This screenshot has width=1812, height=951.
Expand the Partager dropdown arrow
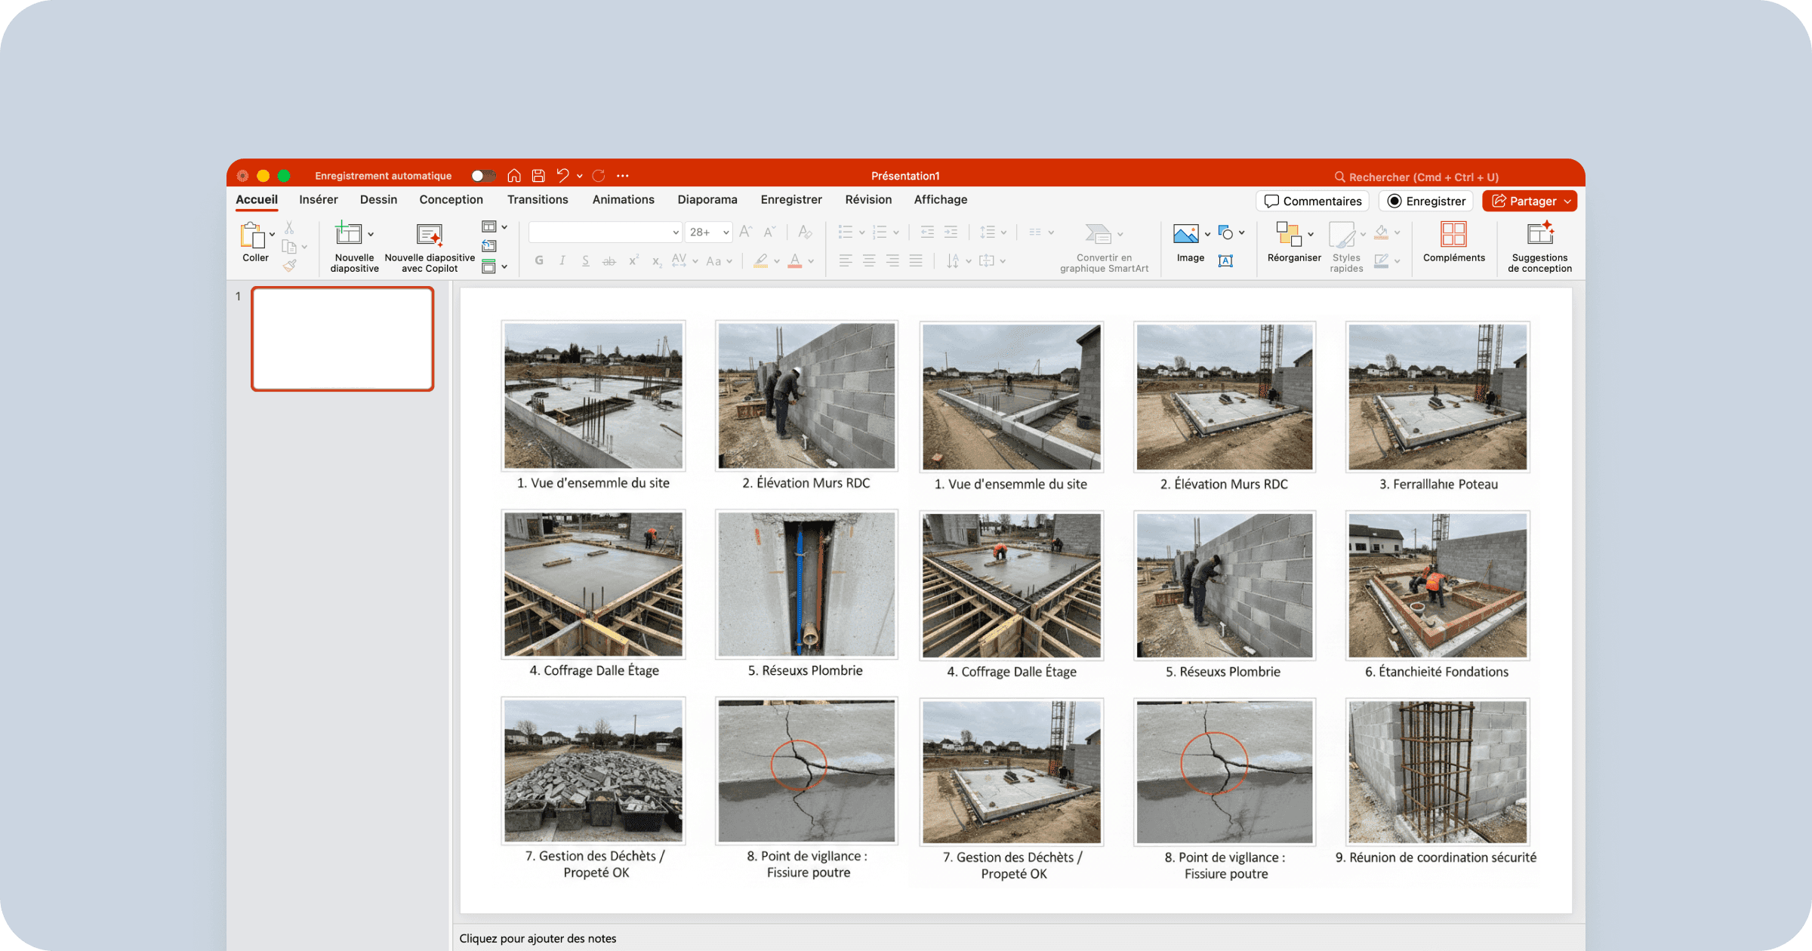(1567, 202)
